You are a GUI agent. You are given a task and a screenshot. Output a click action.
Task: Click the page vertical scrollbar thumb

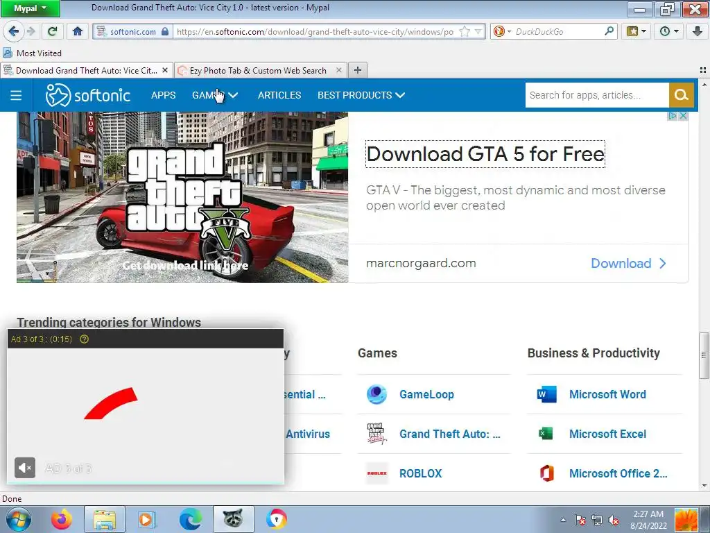click(x=704, y=355)
